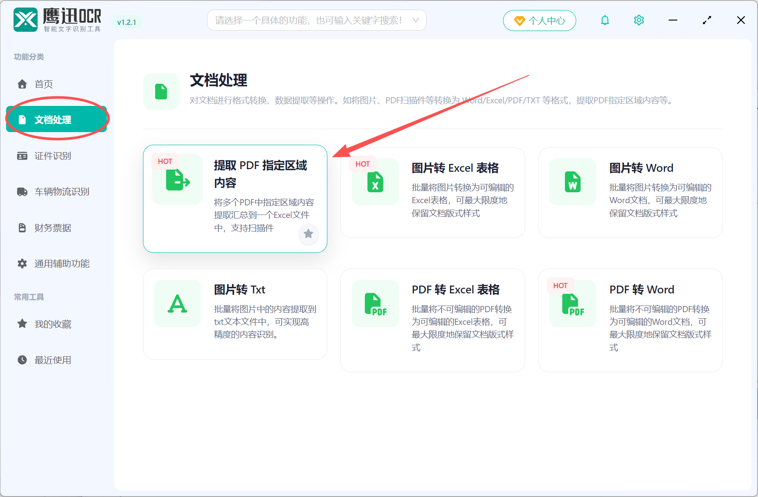Open the function search dropdown arrow
The height and width of the screenshot is (497, 758).
416,20
